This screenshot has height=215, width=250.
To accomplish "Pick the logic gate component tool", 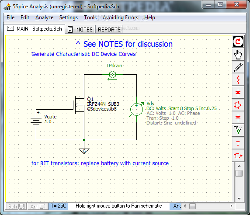I will 238,156.
